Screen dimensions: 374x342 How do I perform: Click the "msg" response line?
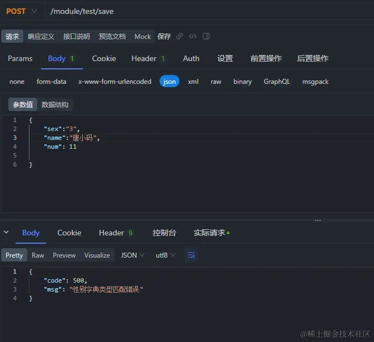[x=93, y=289]
